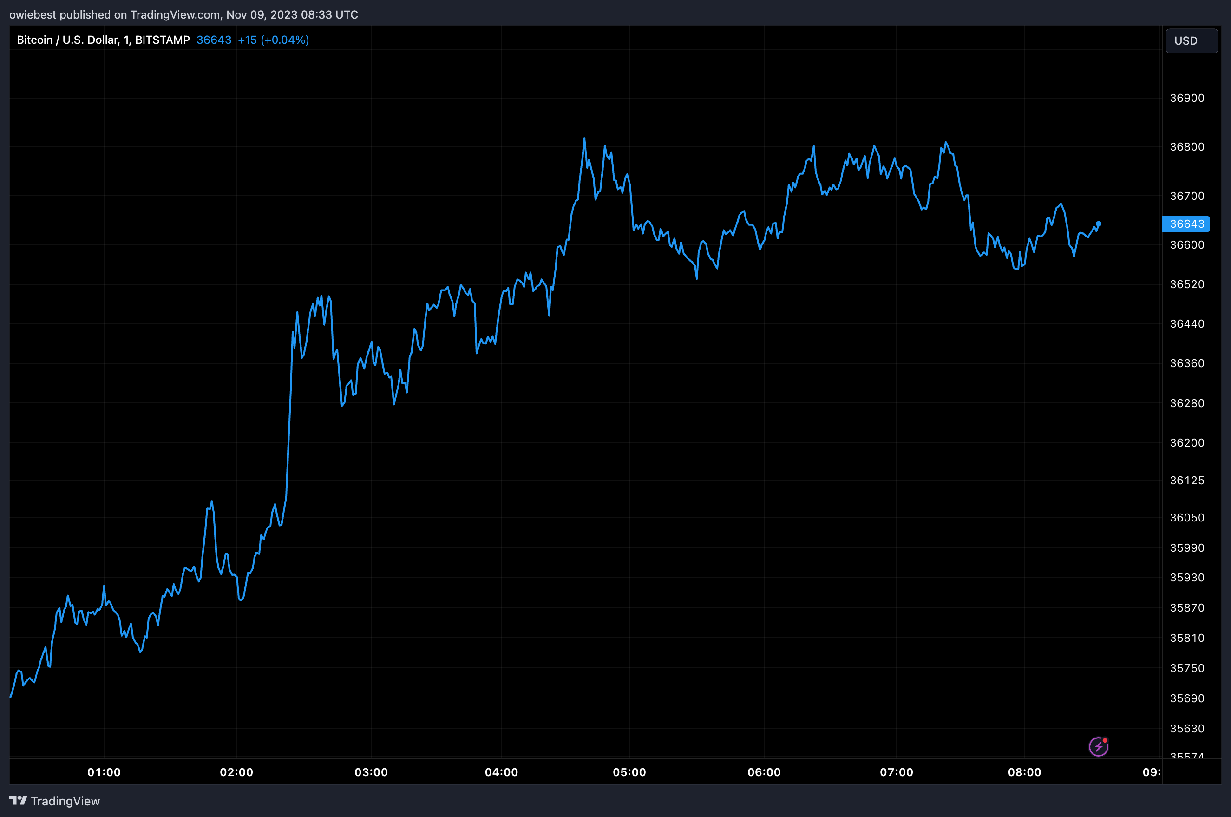Click the 05:00 time axis label
Image resolution: width=1231 pixels, height=817 pixels.
[x=629, y=772]
